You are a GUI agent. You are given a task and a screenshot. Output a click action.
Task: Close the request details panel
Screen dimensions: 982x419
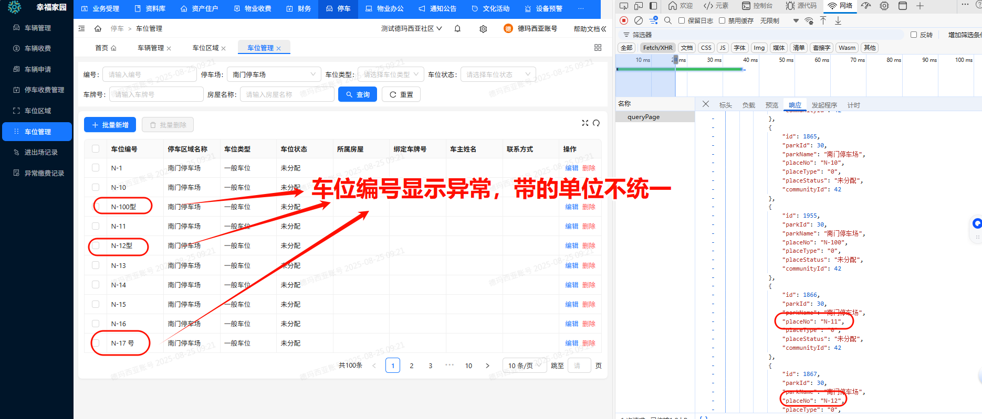pyautogui.click(x=706, y=104)
